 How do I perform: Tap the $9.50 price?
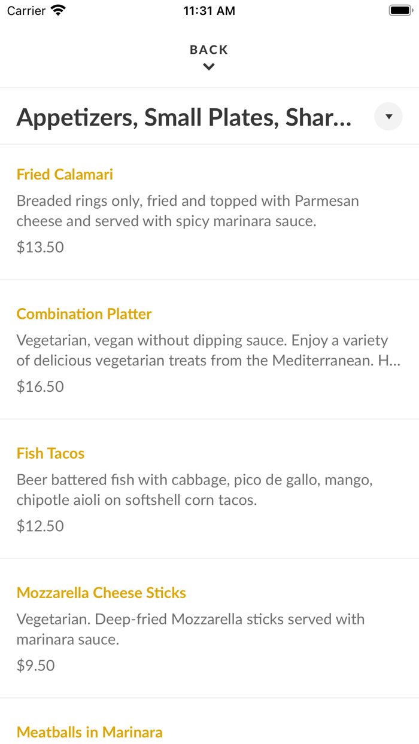tap(36, 665)
